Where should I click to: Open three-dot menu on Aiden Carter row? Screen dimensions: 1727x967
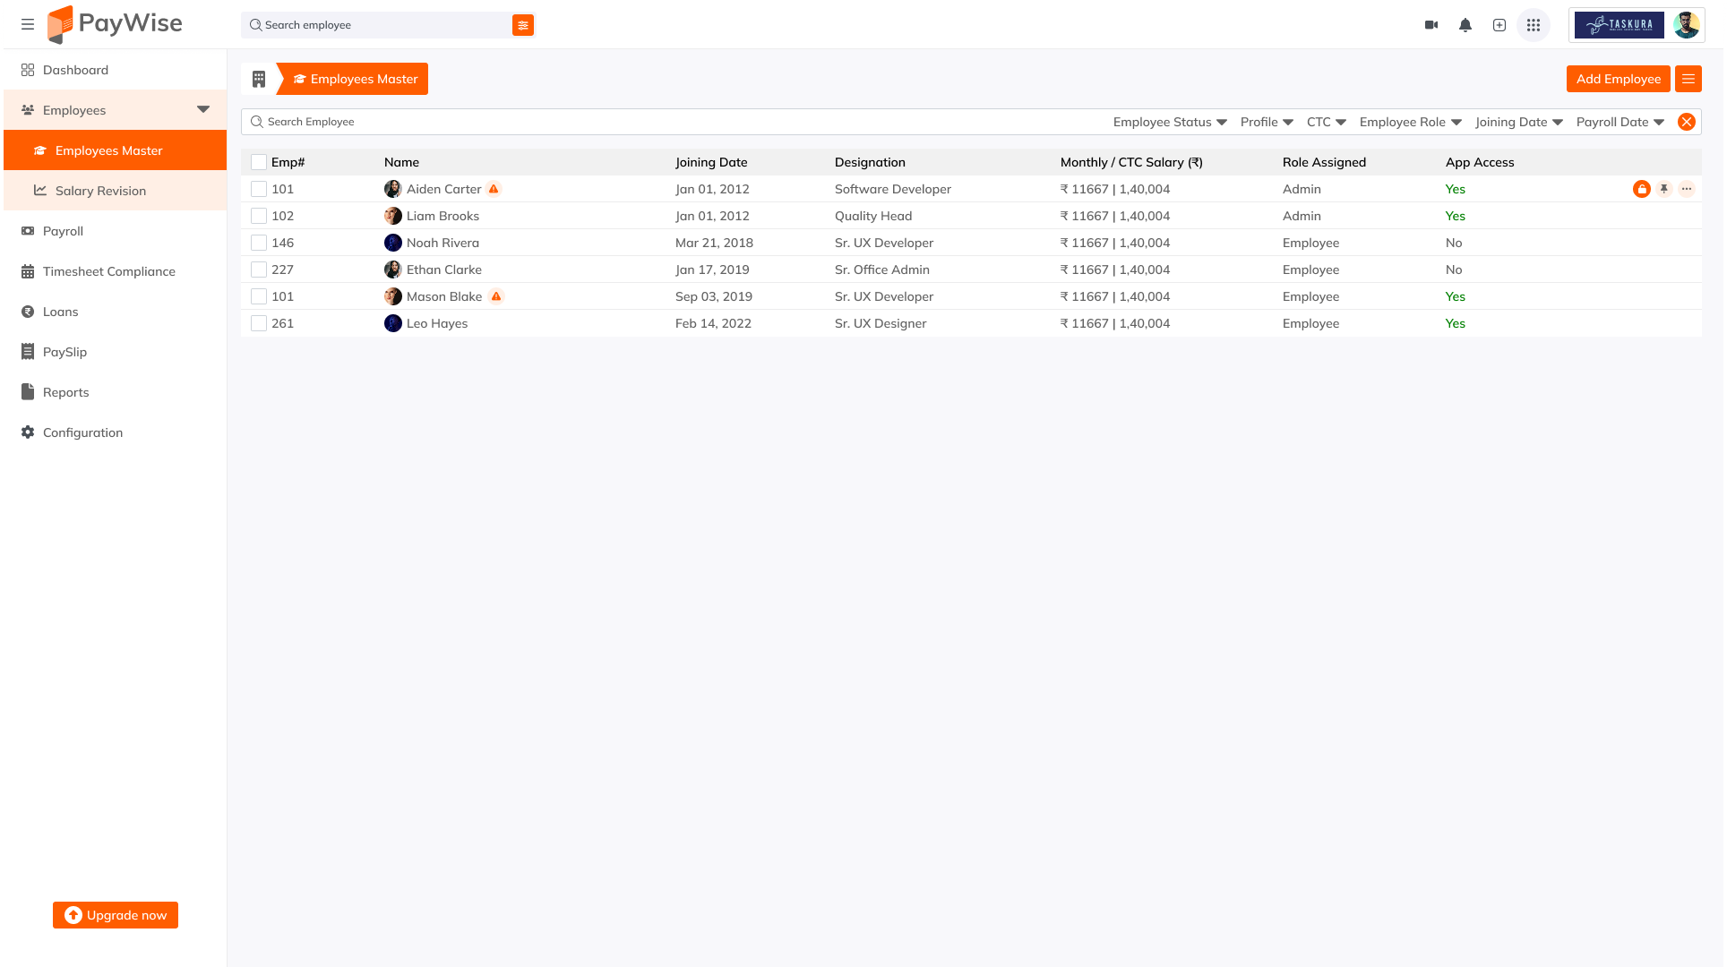pyautogui.click(x=1687, y=189)
